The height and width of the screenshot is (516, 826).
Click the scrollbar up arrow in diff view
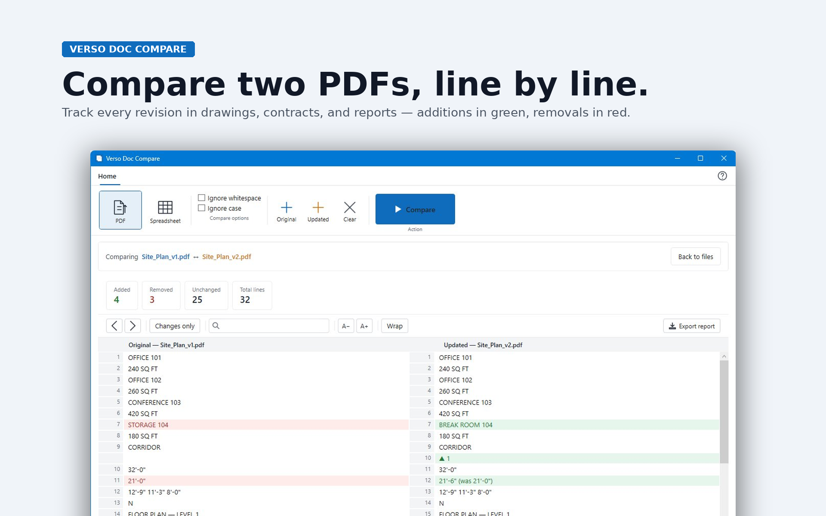724,356
